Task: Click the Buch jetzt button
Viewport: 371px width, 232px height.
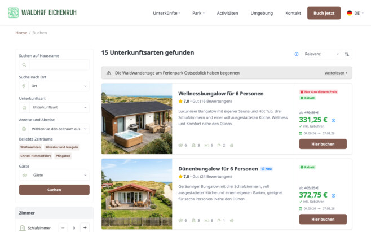Action: 324,13
